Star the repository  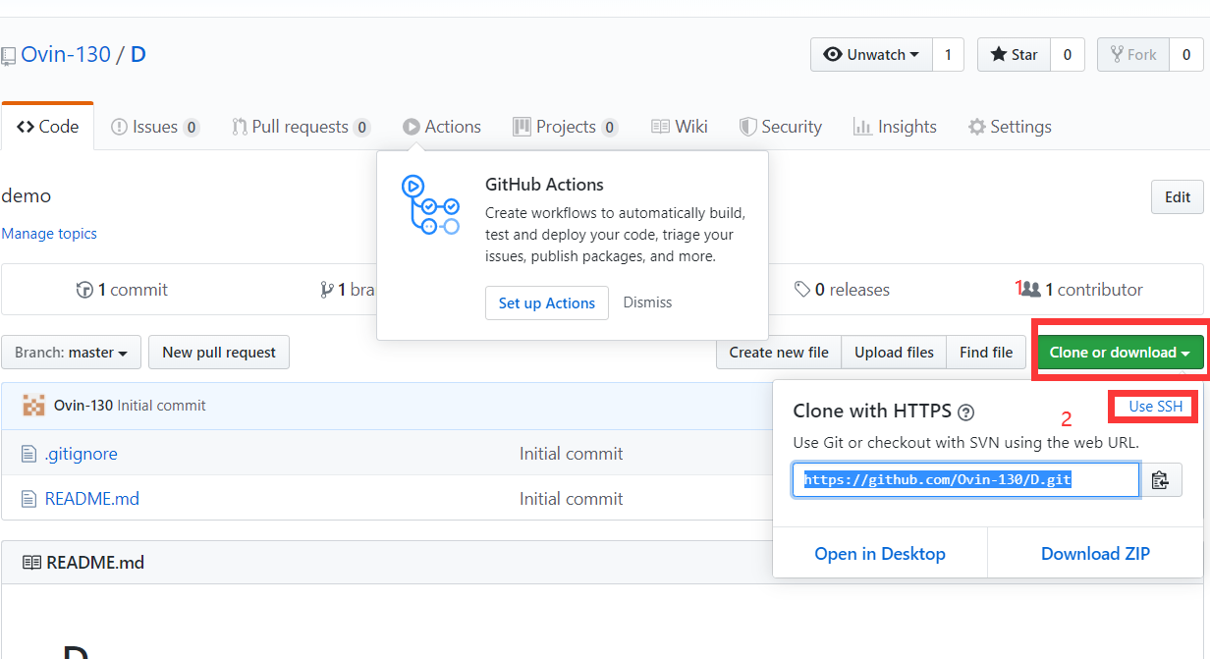(x=1015, y=55)
